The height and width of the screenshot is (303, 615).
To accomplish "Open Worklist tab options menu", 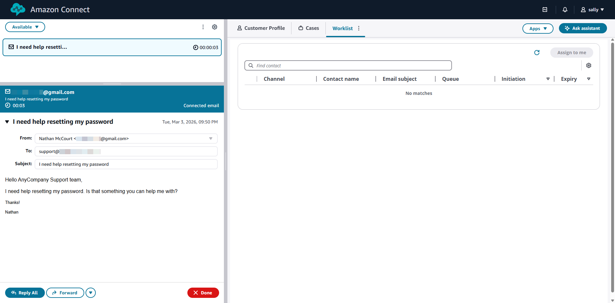I will (x=359, y=28).
